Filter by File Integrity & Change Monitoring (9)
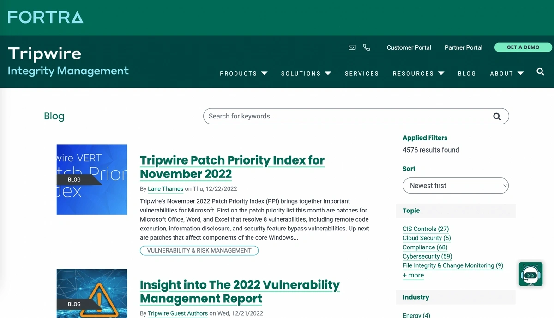Image resolution: width=554 pixels, height=318 pixels. (453, 266)
